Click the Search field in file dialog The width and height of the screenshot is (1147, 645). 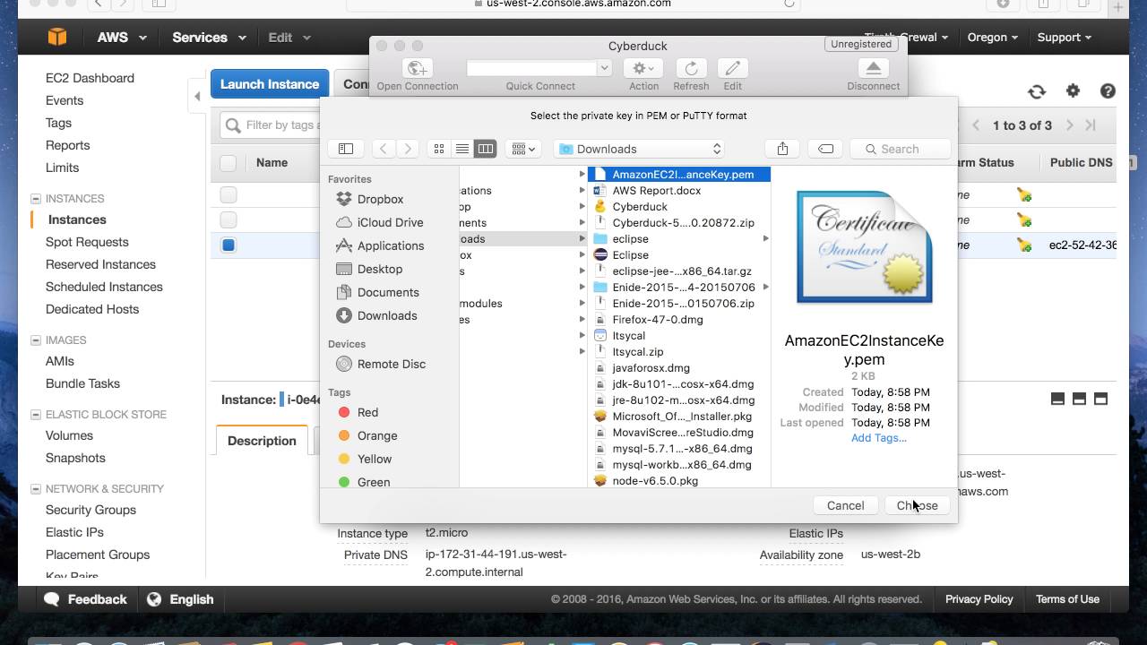click(900, 149)
